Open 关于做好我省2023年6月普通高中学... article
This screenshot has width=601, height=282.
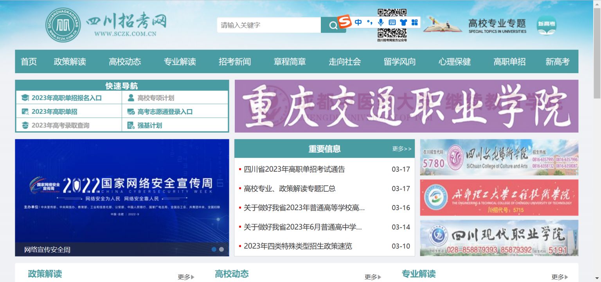click(x=303, y=227)
